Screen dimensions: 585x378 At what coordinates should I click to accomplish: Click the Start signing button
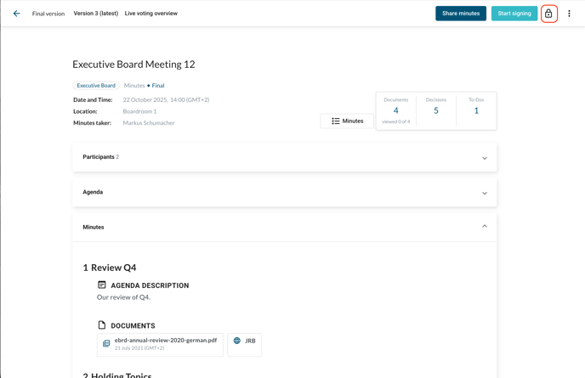(514, 14)
